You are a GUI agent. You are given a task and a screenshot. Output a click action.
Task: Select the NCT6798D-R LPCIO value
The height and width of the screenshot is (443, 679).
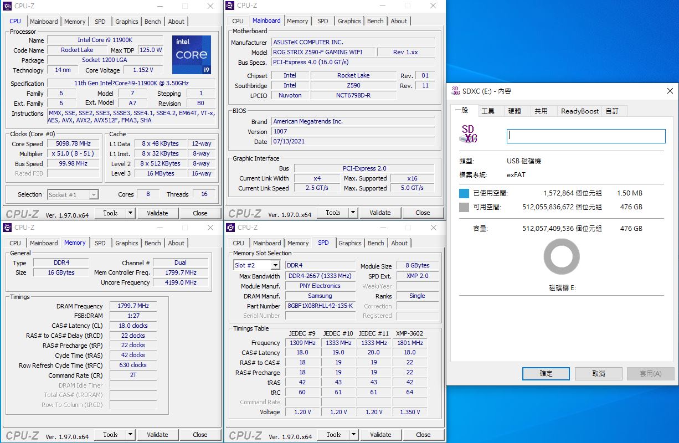point(353,95)
